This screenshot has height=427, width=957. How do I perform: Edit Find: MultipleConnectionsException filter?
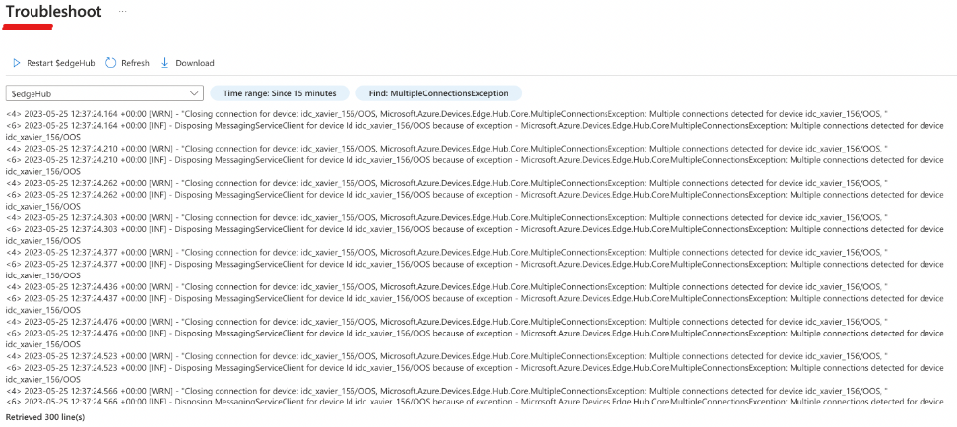click(x=439, y=93)
